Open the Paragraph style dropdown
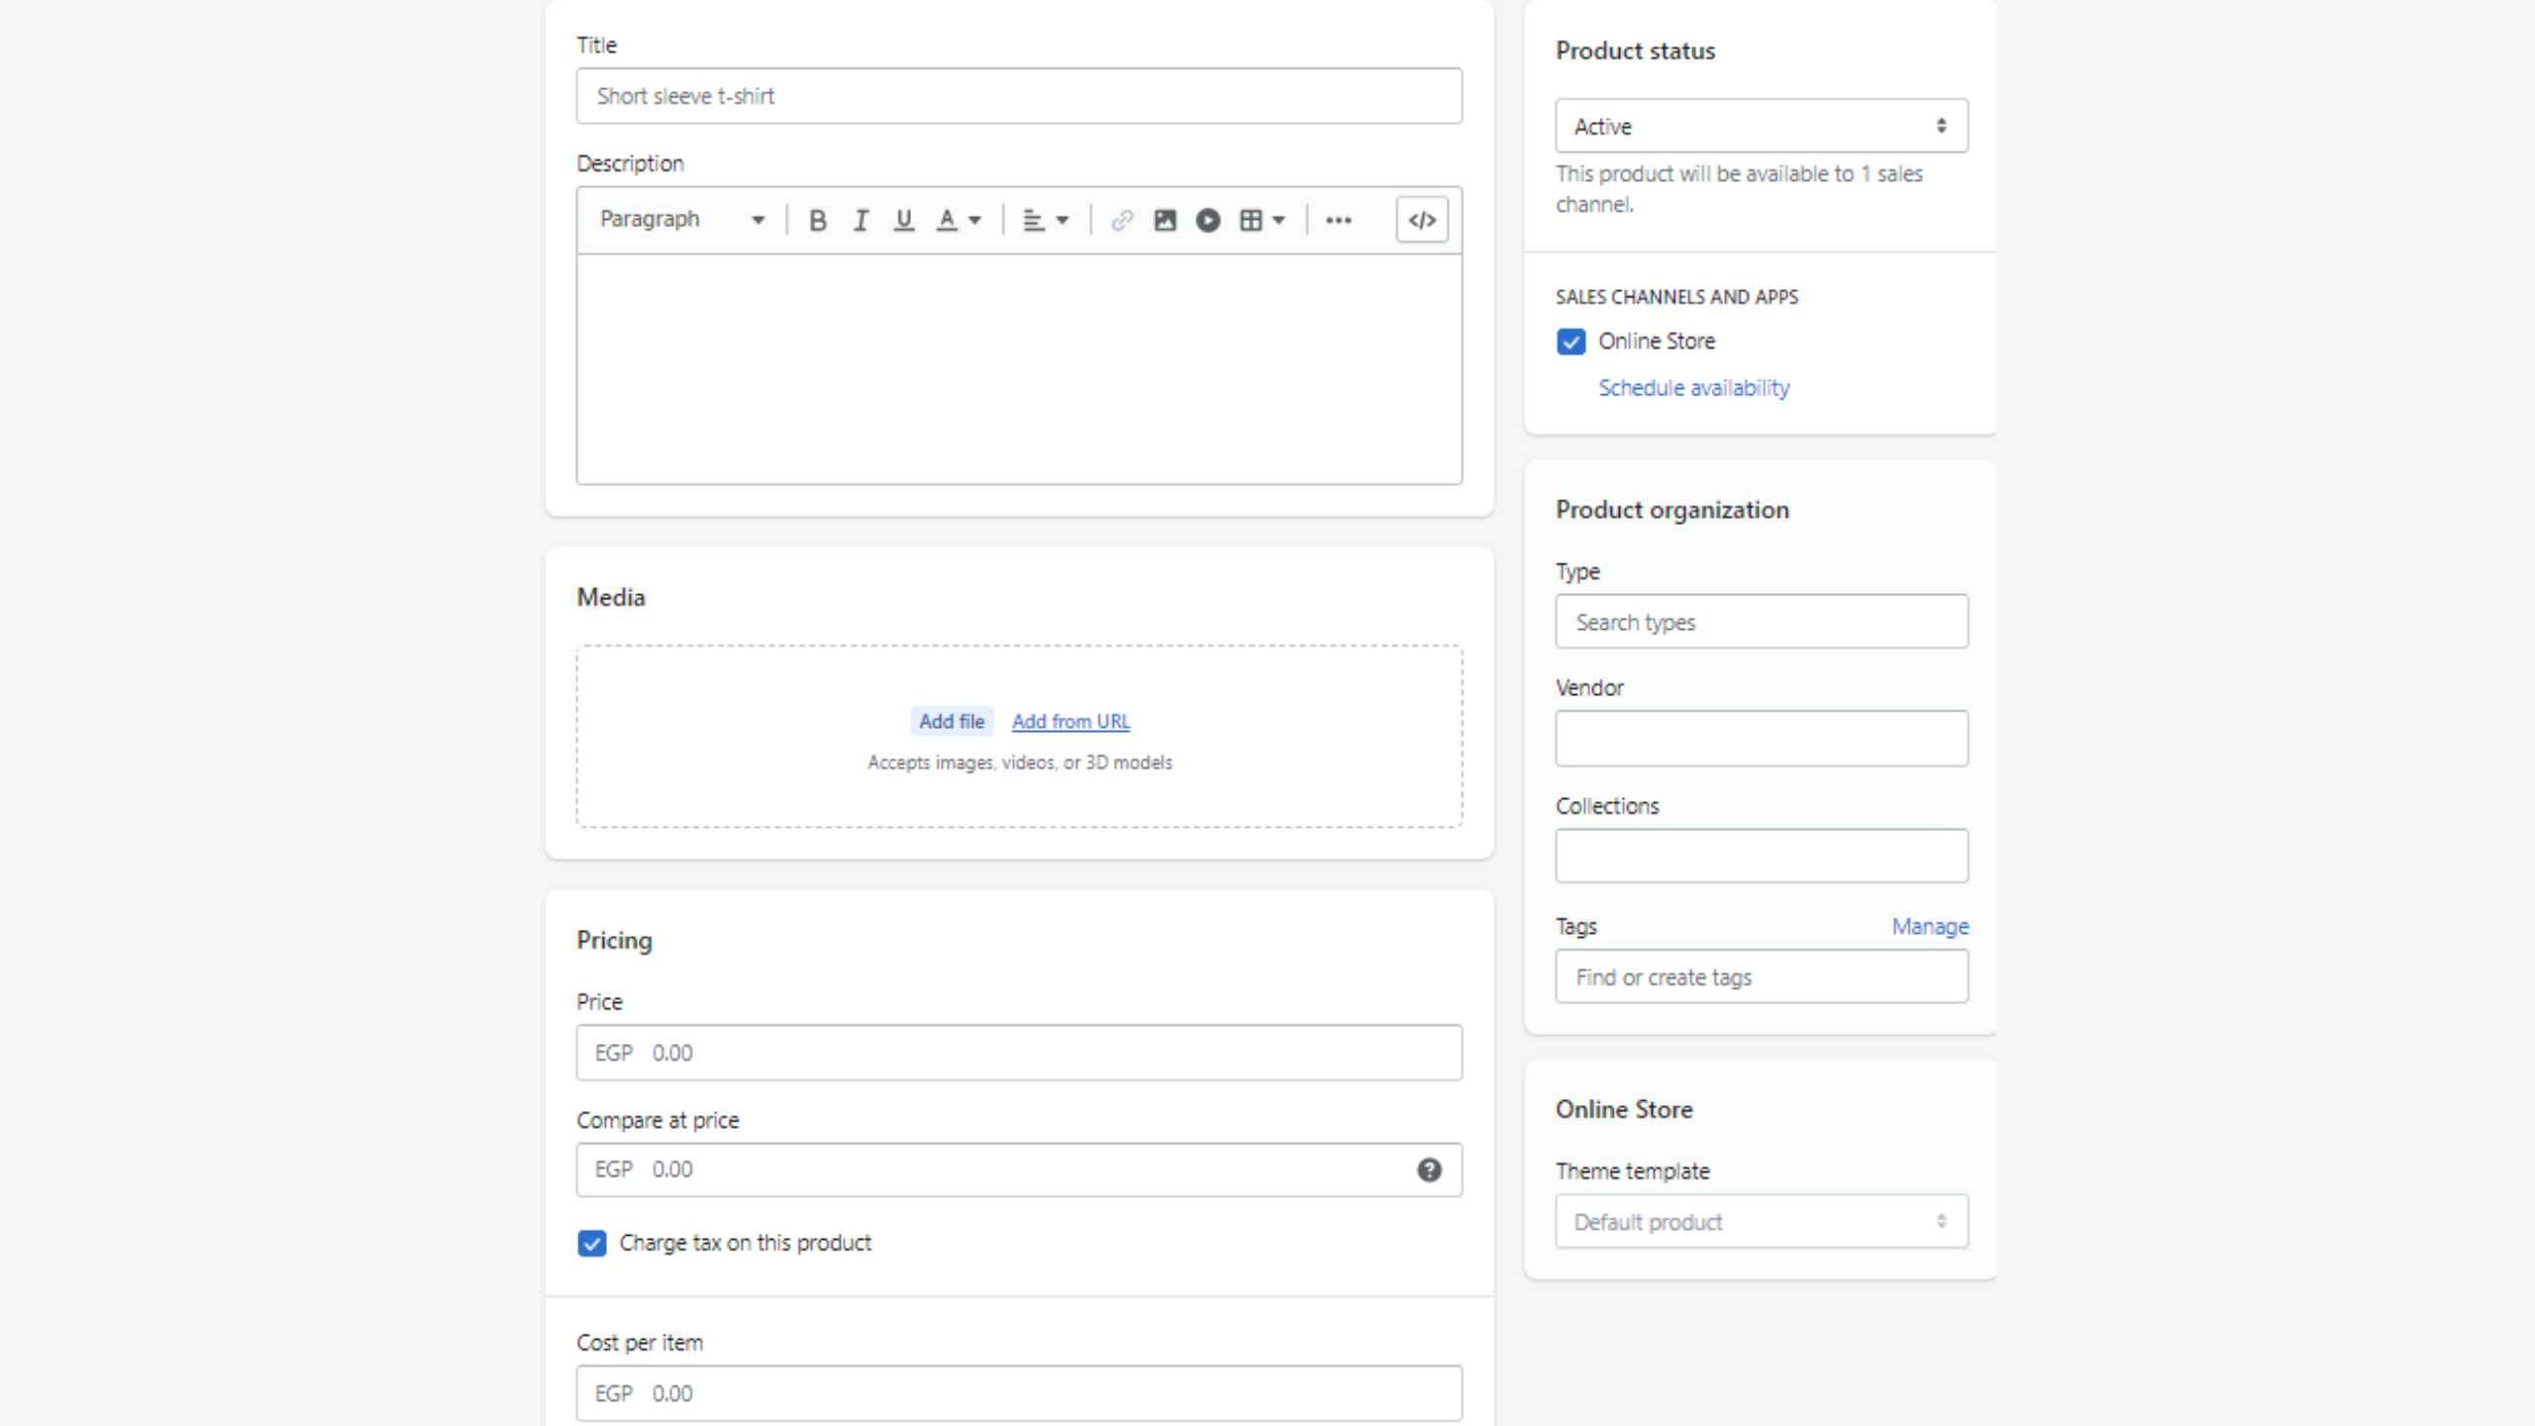This screenshot has width=2535, height=1426. click(x=681, y=220)
